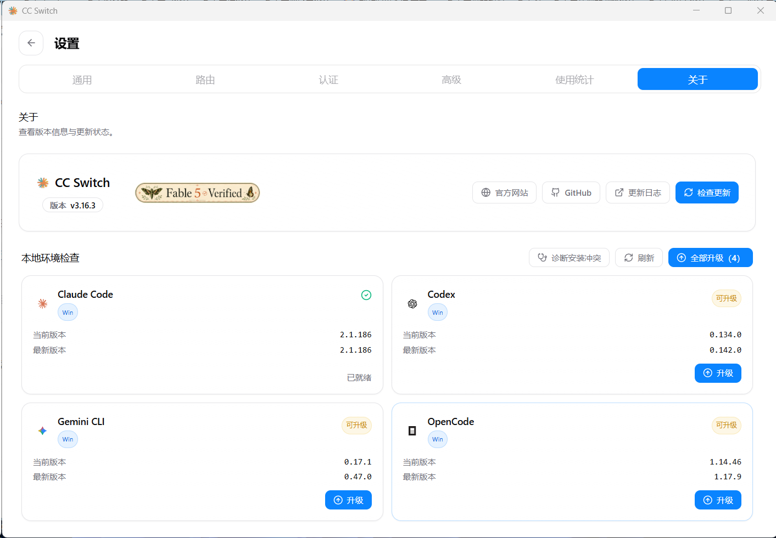
Task: Run 诊断安装冲突 diagnosis
Action: coord(569,258)
